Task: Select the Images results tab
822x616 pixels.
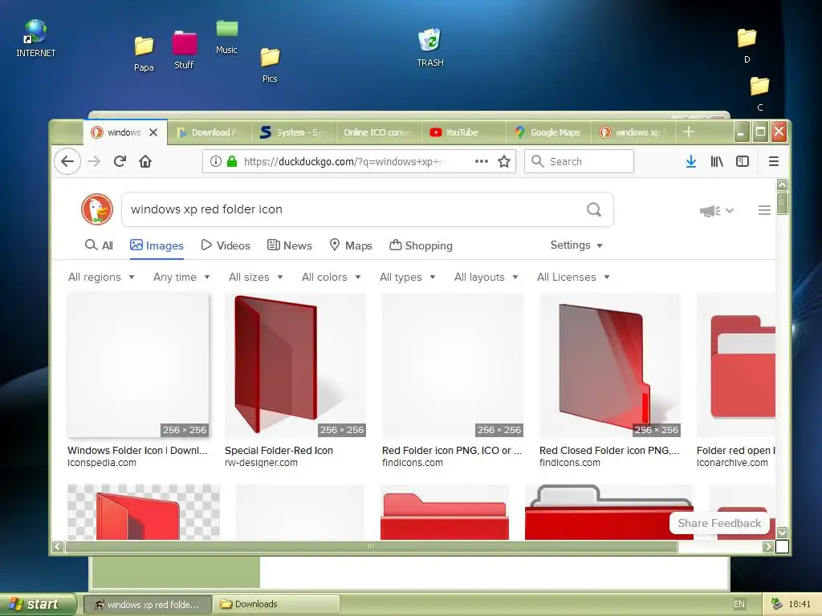Action: [157, 245]
